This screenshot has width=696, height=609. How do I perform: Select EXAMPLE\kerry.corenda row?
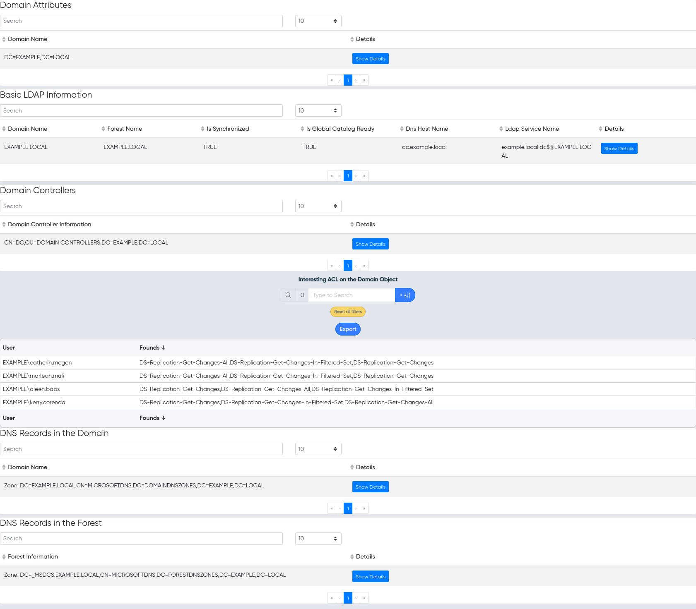[x=348, y=403]
